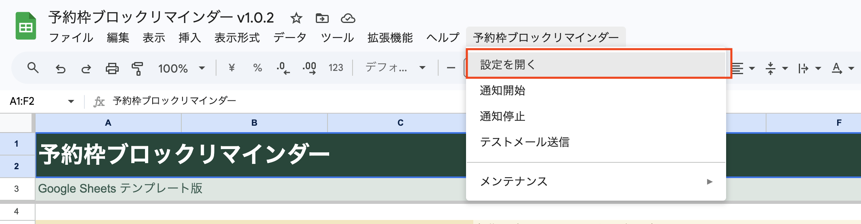
Task: Select column A header
Action: click(x=108, y=123)
